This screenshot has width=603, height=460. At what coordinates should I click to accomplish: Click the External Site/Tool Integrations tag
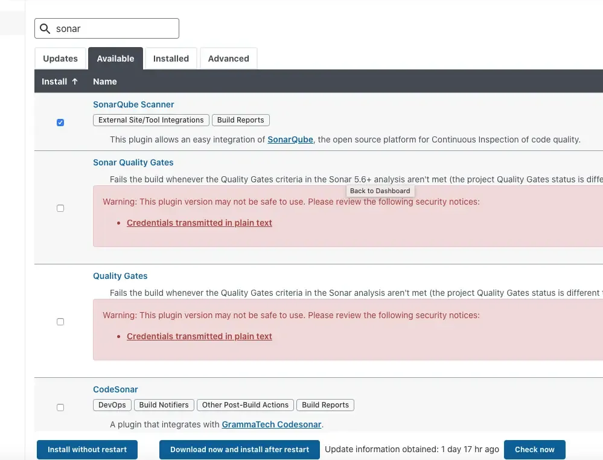pyautogui.click(x=150, y=120)
